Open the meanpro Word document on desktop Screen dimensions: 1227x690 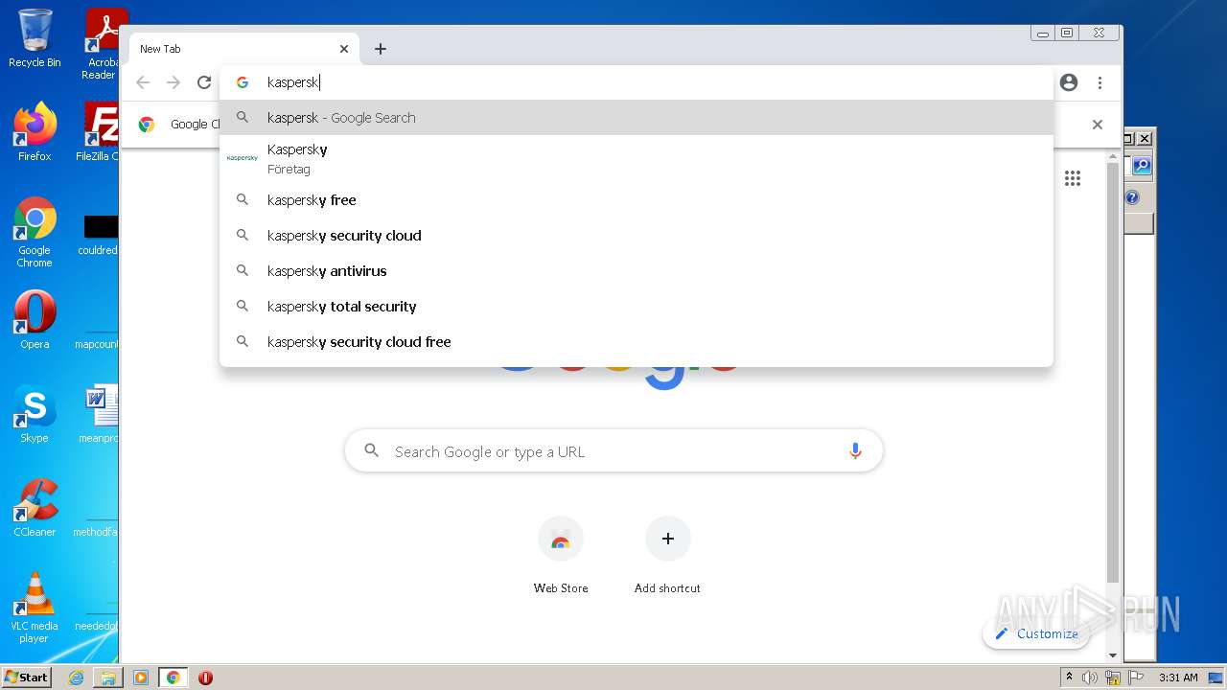100,414
